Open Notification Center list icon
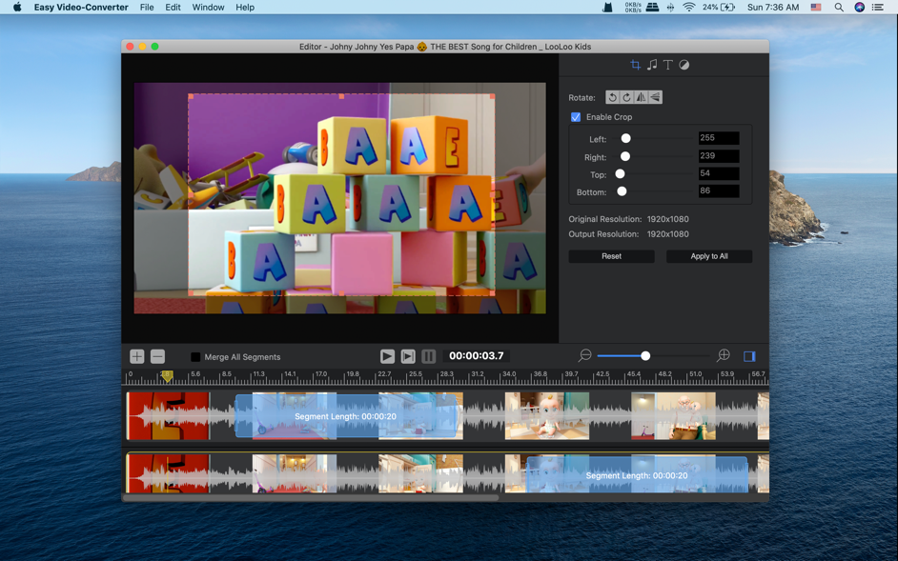 (x=877, y=8)
